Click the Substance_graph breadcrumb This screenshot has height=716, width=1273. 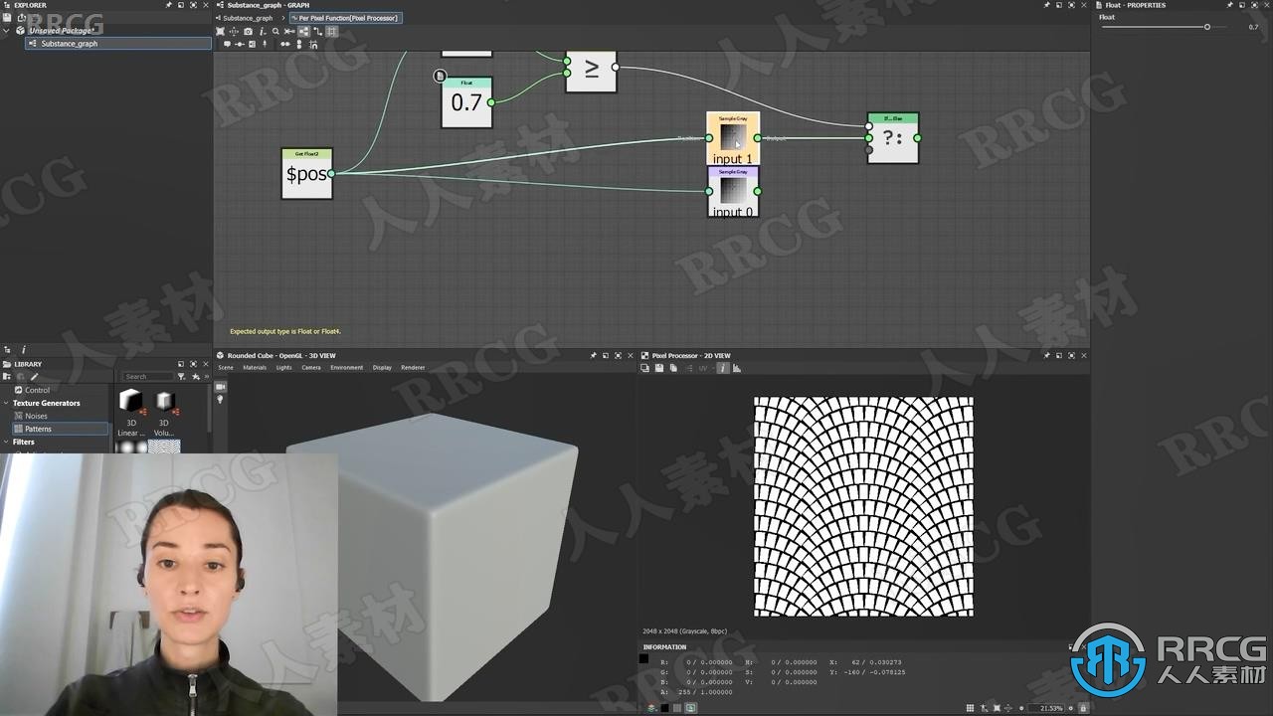point(248,18)
